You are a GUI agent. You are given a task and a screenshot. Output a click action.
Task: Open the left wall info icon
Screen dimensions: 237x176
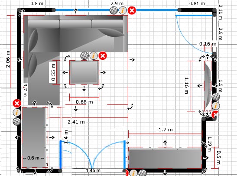(17, 113)
